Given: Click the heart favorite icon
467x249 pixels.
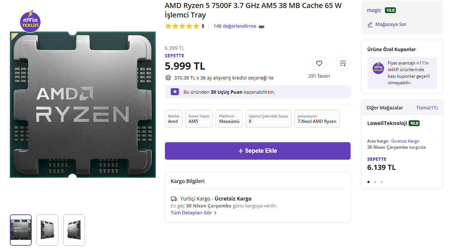Looking at the screenshot, I should (x=319, y=63).
